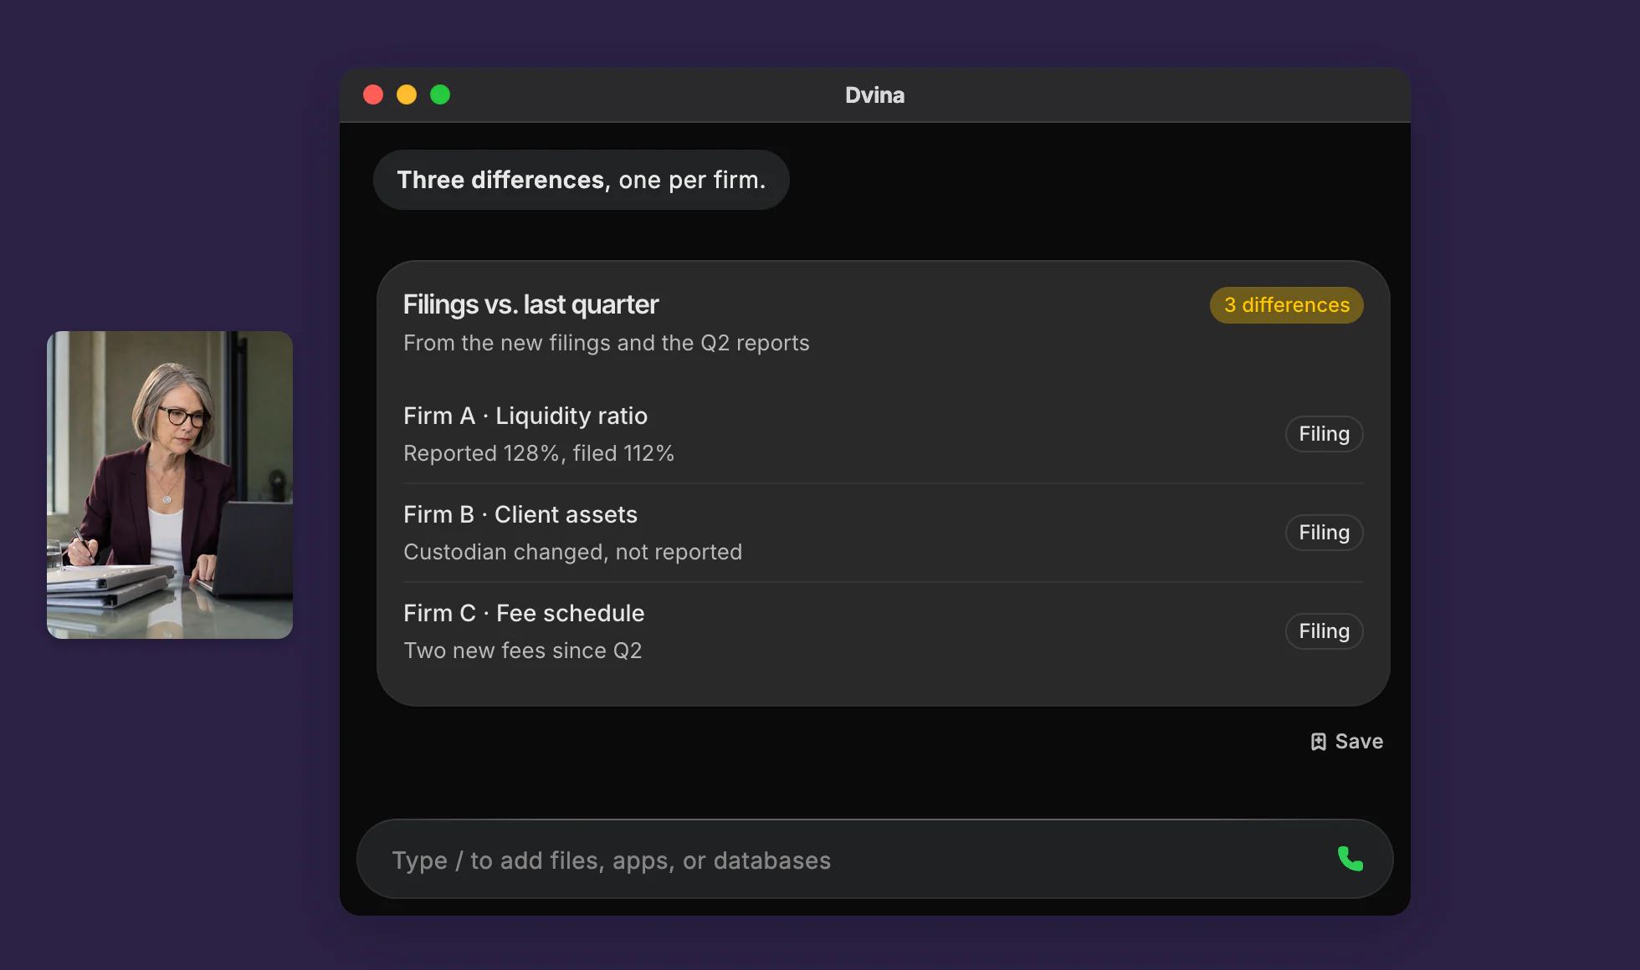Select the Firm B Client assets row
The width and height of the screenshot is (1640, 970).
point(883,533)
